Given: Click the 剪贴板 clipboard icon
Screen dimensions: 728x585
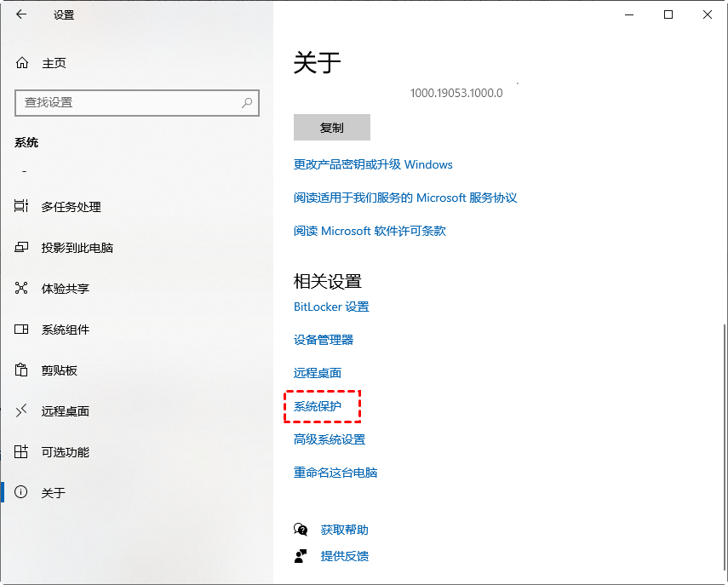Looking at the screenshot, I should coord(21,370).
